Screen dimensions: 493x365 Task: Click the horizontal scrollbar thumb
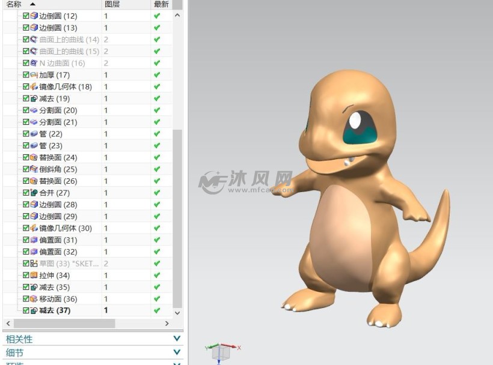click(64, 323)
